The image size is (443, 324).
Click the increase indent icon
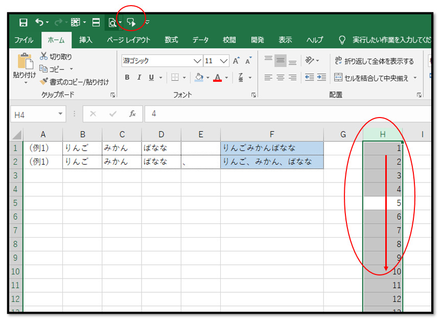pyautogui.click(x=321, y=77)
